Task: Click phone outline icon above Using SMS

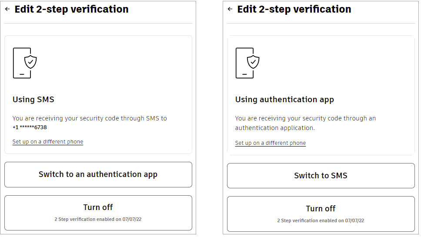Action: tap(21, 63)
